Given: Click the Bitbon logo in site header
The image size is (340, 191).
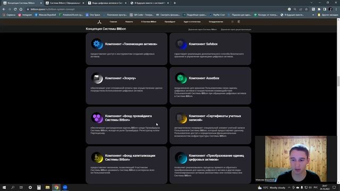Looking at the screenshot, I should [99, 22].
